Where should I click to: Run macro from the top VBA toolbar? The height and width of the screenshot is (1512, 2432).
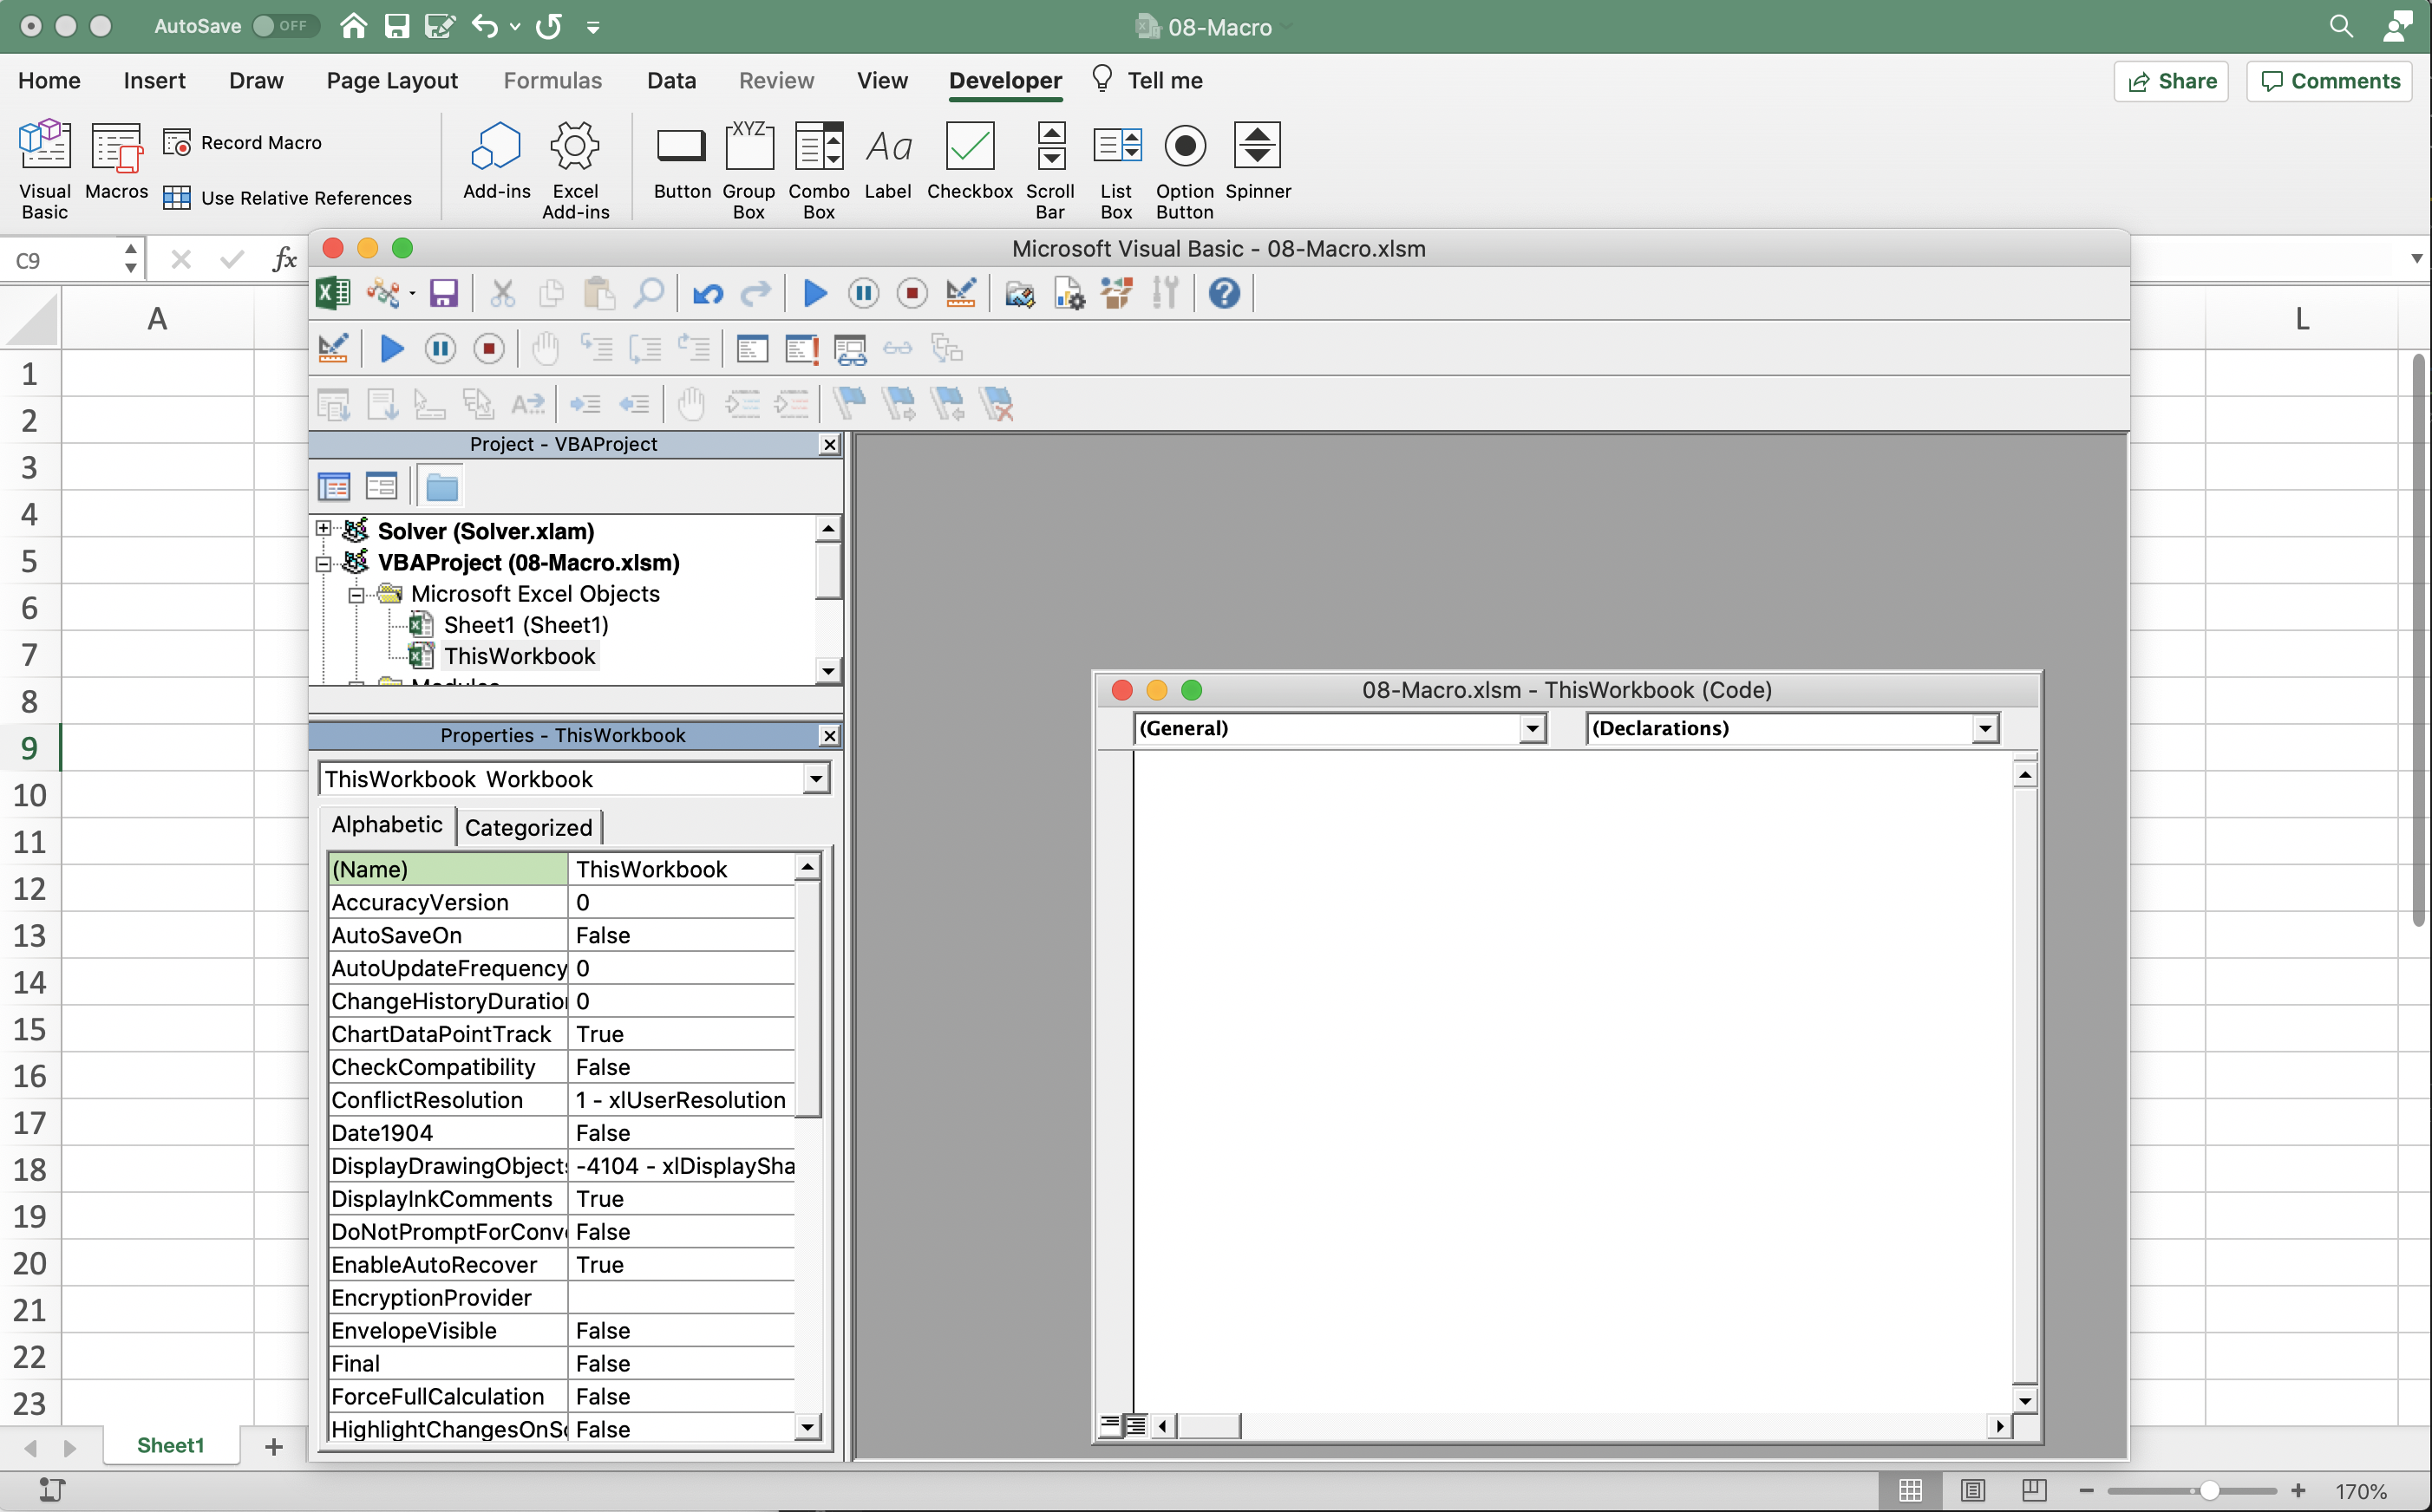(815, 293)
